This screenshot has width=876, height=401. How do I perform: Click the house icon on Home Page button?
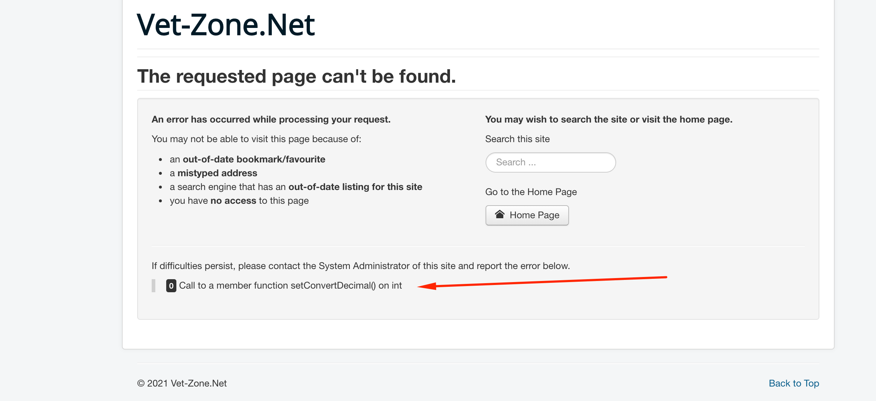coord(500,215)
